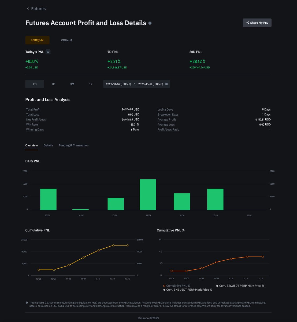Image resolution: width=297 pixels, height=322 pixels.
Task: Click the 10/11 point on Cumulative PNL % line
Action: (247, 257)
